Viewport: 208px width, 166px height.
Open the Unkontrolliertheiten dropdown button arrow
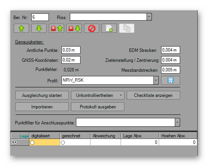pos(121,95)
